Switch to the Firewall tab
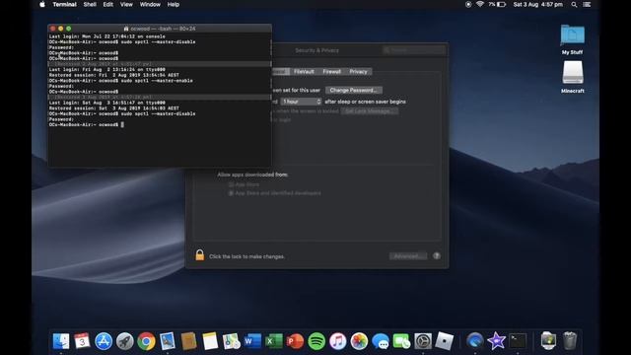 point(331,72)
